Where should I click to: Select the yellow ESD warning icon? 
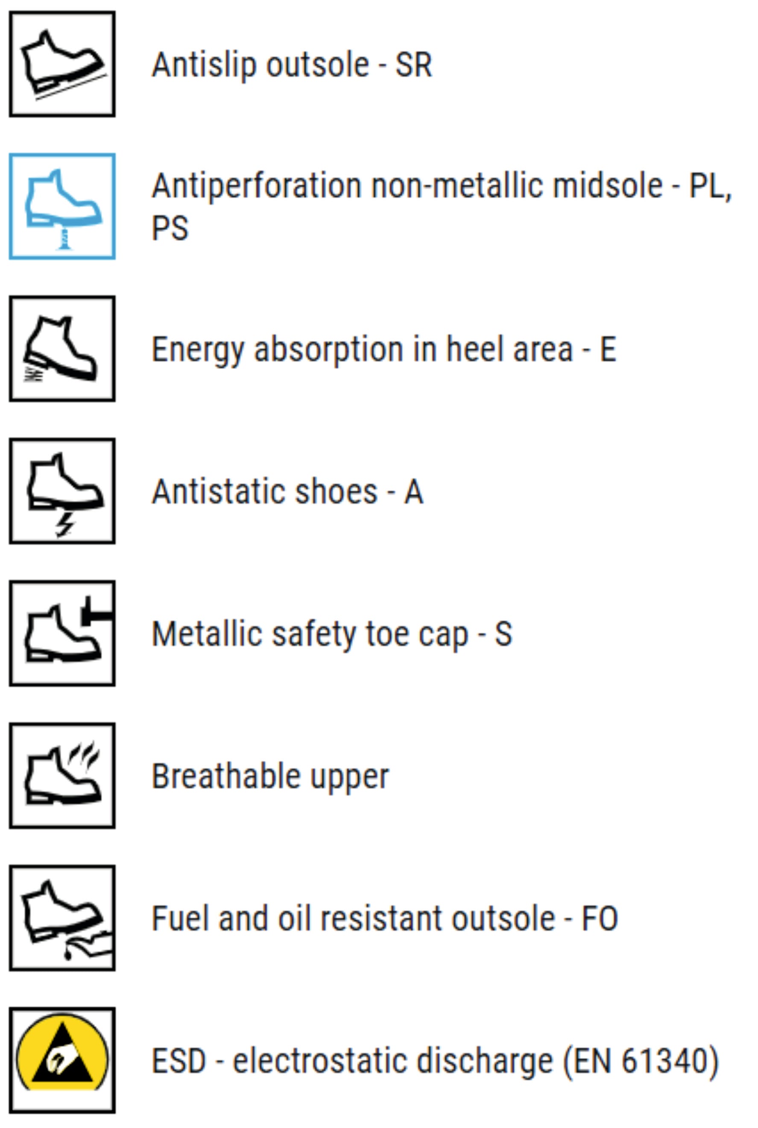(62, 1061)
